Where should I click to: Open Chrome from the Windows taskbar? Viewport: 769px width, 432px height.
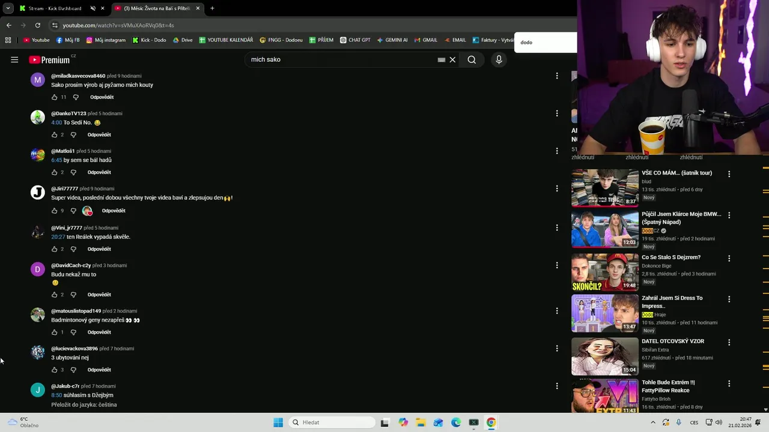[491, 422]
